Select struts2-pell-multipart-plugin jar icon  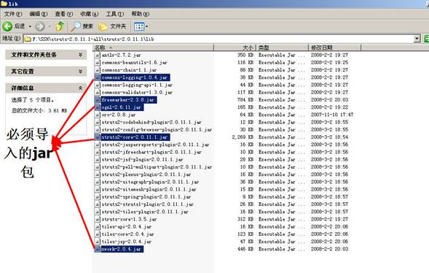click(98, 167)
